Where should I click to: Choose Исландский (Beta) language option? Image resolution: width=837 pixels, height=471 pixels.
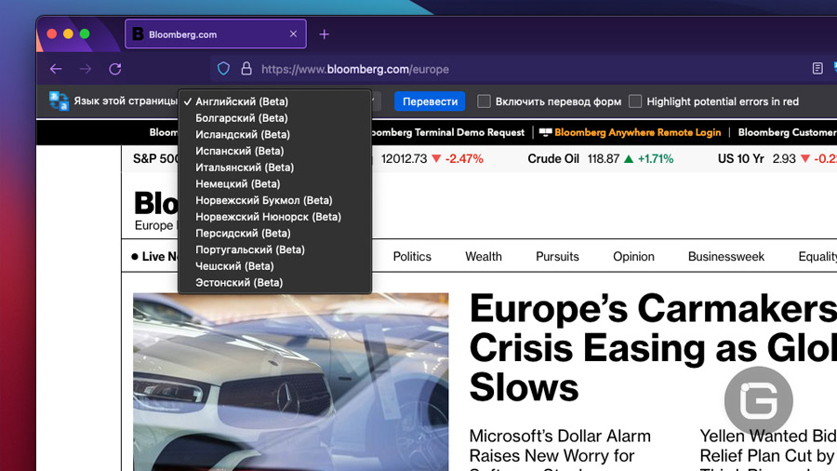click(274, 135)
